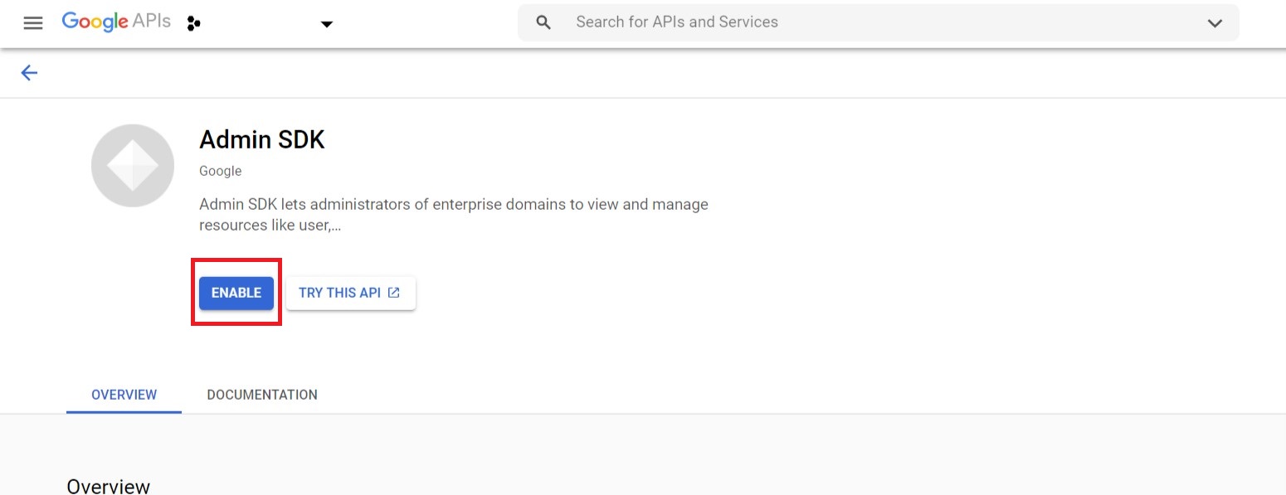Focus the Search for APIs and Services field

tap(830, 22)
